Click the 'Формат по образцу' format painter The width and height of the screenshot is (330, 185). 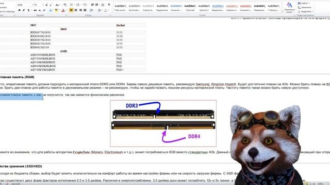click(x=7, y=11)
